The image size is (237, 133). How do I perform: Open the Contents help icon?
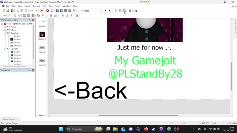[x=41, y=11]
